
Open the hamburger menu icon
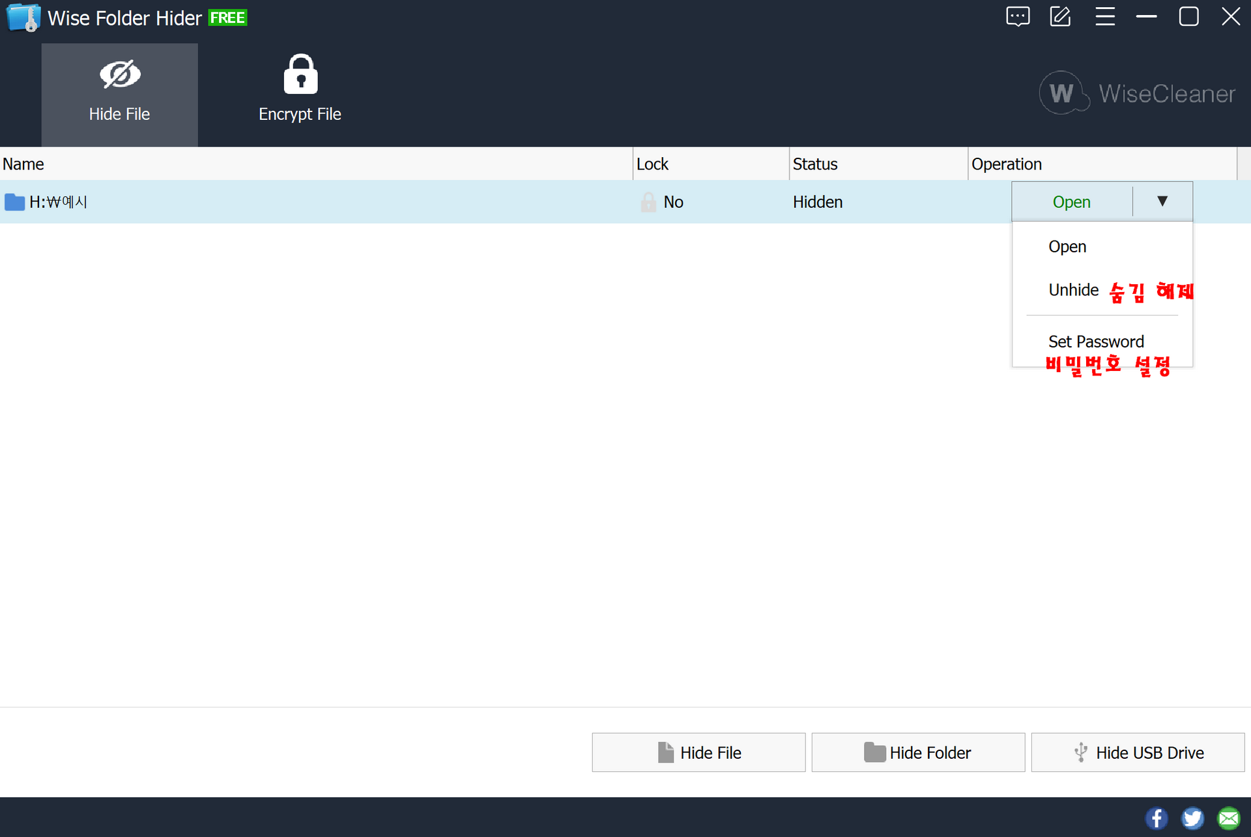1104,17
